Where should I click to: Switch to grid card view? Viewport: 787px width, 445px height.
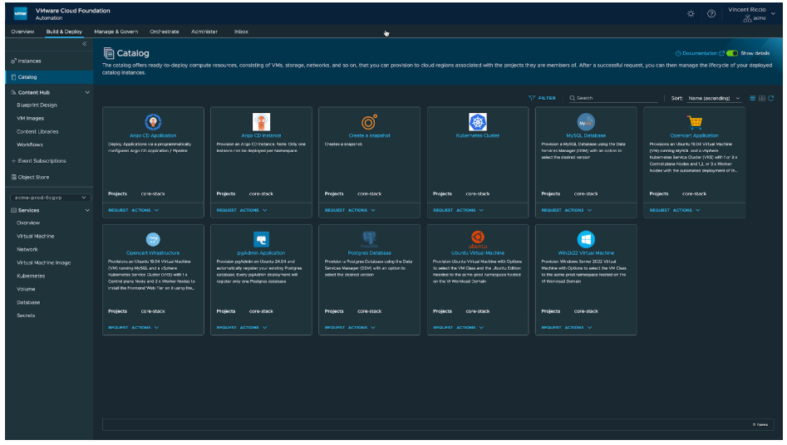(762, 98)
